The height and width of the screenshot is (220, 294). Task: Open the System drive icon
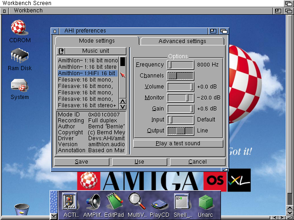pos(20,89)
